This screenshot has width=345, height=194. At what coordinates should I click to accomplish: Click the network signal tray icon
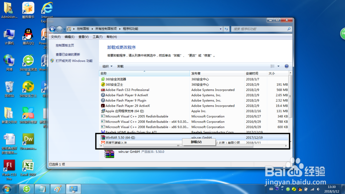click(x=312, y=189)
